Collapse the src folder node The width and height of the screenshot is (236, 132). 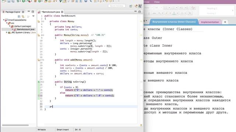(7, 23)
